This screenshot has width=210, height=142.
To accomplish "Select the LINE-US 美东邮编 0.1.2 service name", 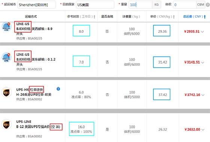I will 36,59.
